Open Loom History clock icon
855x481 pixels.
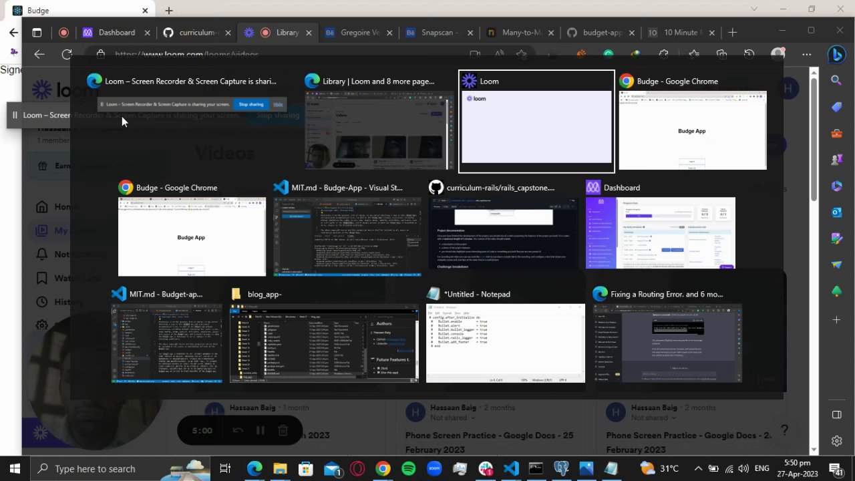[x=42, y=301]
